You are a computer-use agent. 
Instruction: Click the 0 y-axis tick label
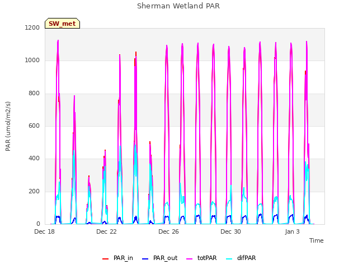(x=38, y=224)
